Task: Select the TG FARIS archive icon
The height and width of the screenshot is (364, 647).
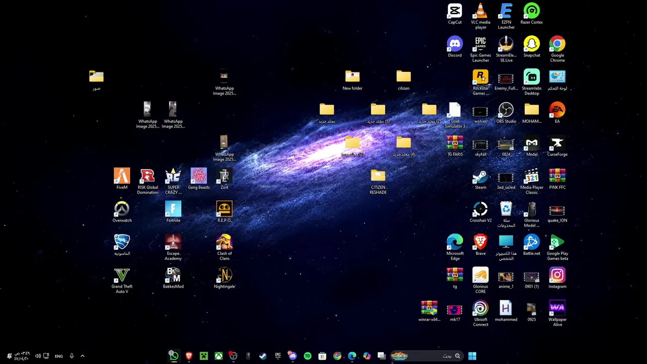Action: pos(454,146)
